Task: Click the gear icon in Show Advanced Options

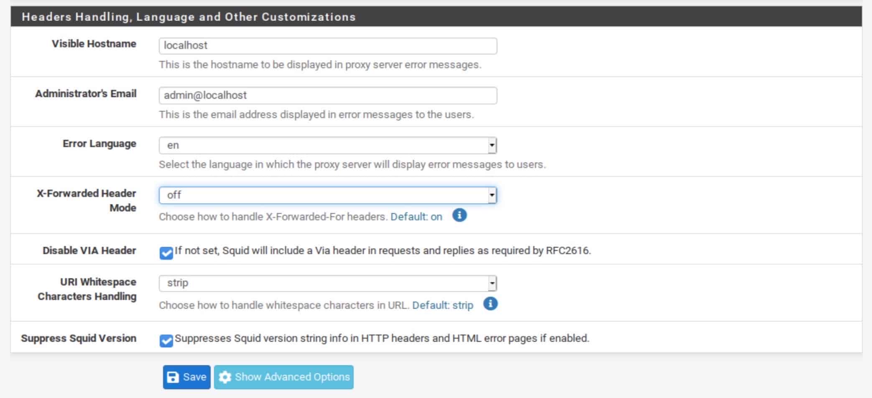Action: pos(225,377)
